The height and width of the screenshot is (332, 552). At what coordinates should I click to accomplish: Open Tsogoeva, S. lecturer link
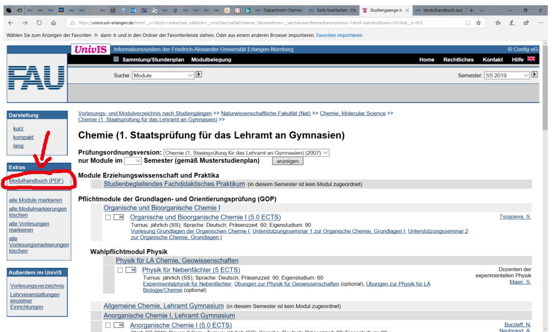[x=515, y=217]
